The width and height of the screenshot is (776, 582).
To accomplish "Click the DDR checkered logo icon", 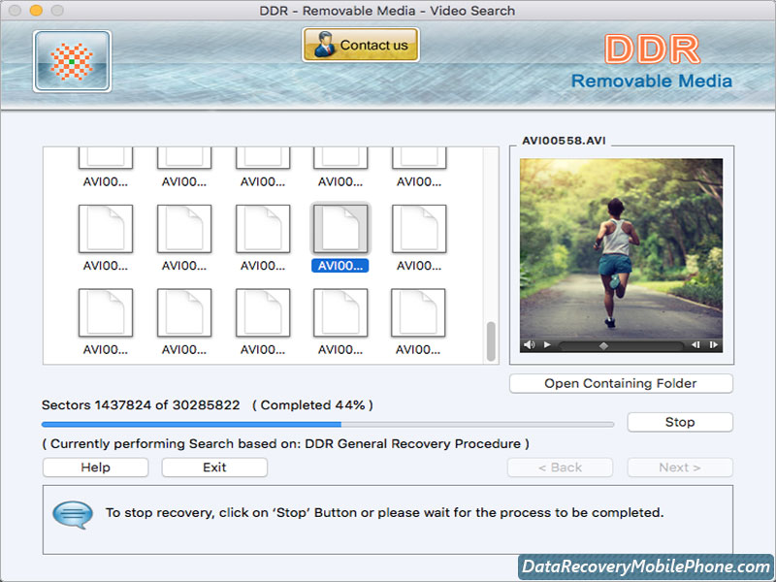I will [x=72, y=61].
